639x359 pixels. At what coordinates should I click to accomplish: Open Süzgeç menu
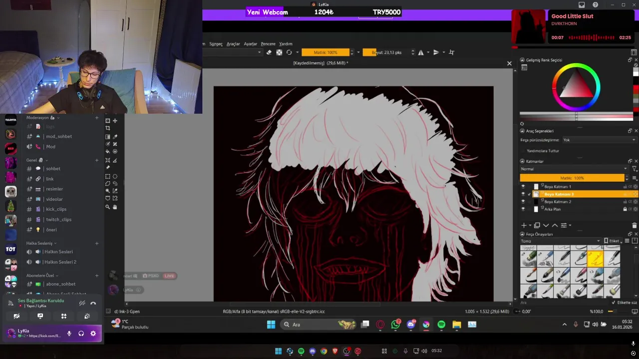tap(216, 44)
